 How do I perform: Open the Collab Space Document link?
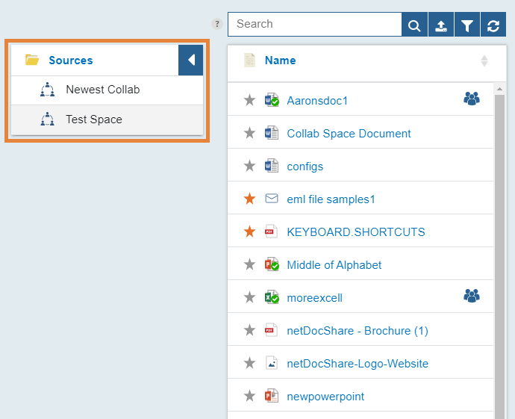[x=349, y=134]
